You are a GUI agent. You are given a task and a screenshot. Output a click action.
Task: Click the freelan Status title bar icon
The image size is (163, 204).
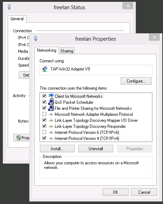[9, 7]
